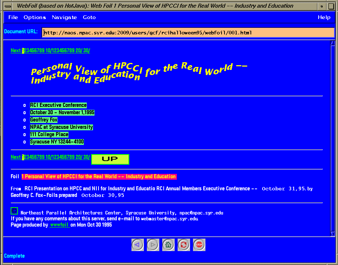Click the scrollbar up arrow
The width and height of the screenshot is (338, 265).
pos(333,43)
